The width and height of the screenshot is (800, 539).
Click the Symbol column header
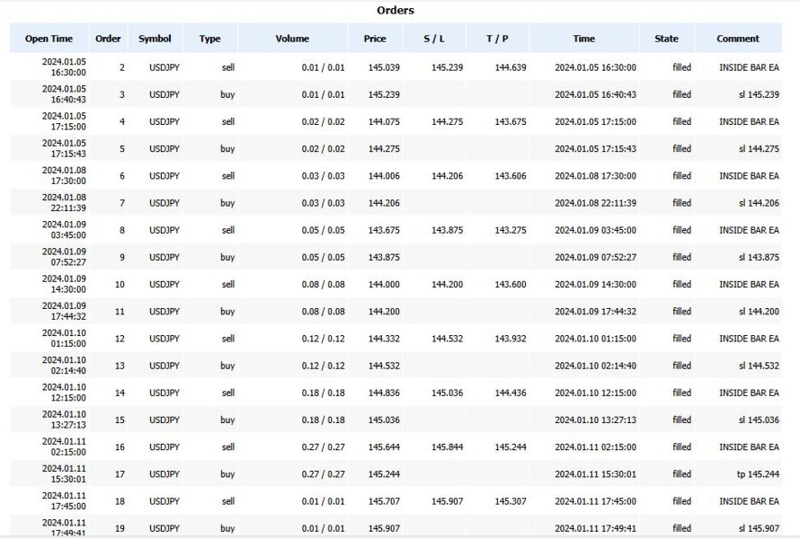155,39
